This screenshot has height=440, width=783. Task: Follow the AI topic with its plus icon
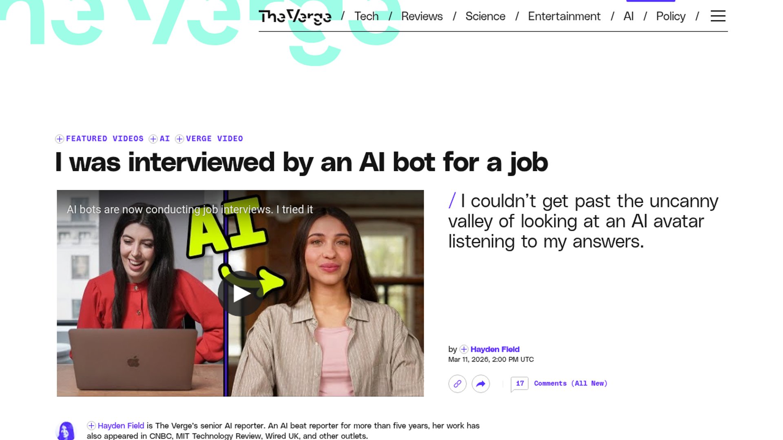(153, 139)
